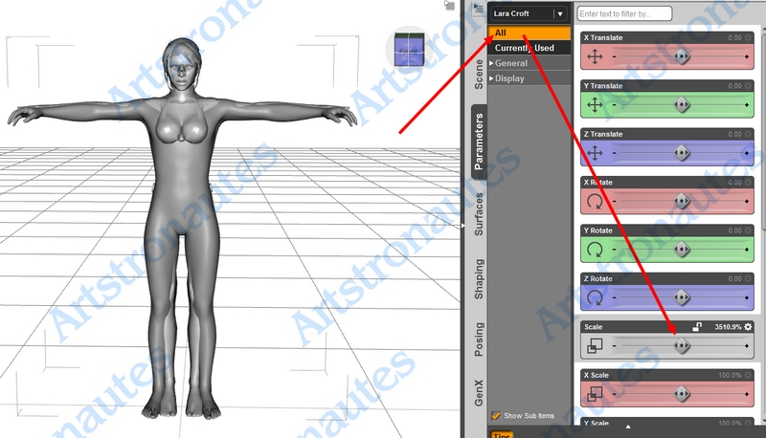Click the X Translate slider handle
This screenshot has width=766, height=438.
[682, 56]
